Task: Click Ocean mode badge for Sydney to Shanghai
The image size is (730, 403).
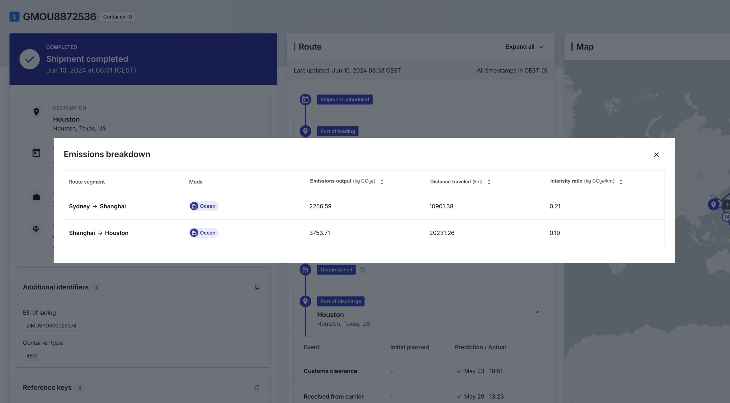Action: [x=204, y=206]
